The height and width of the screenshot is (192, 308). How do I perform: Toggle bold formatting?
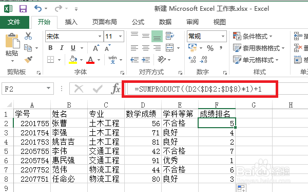(x=50, y=48)
